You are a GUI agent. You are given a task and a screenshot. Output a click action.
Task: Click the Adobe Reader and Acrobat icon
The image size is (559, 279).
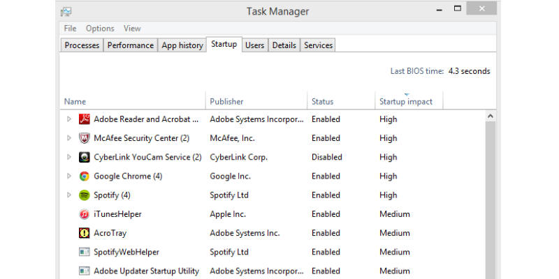coord(84,119)
